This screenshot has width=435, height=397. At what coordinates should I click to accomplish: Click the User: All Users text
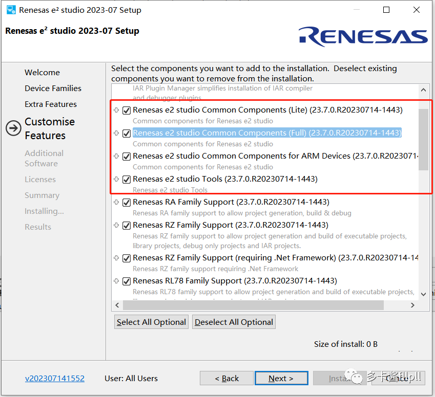click(131, 378)
